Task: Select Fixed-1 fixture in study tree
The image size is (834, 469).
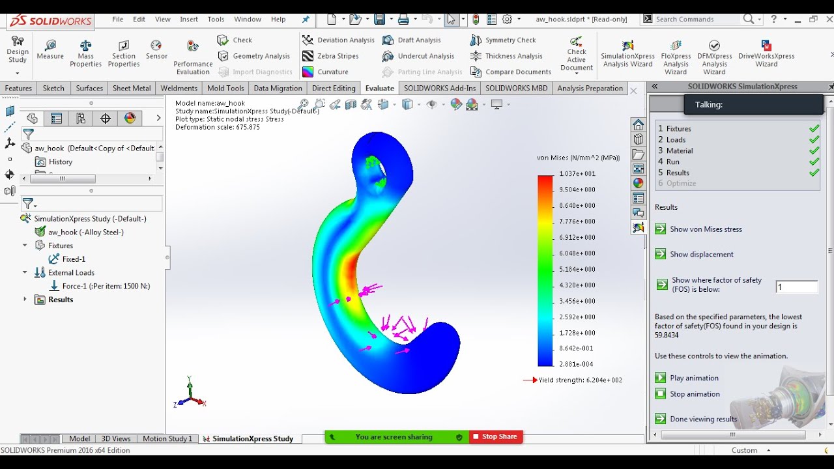Action: [x=67, y=259]
